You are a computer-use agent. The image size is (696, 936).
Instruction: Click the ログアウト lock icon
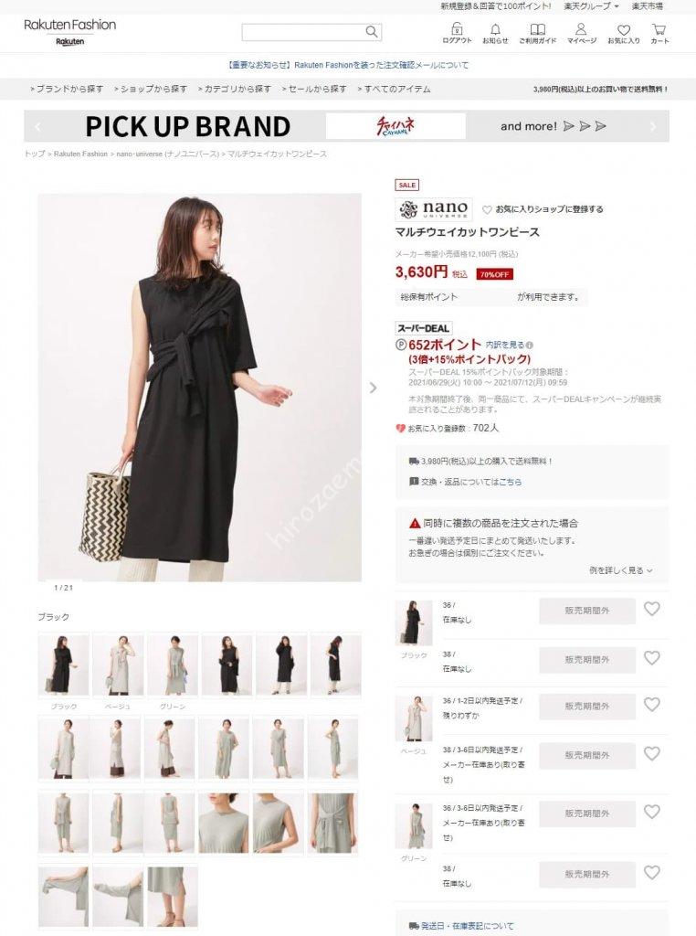[x=457, y=29]
